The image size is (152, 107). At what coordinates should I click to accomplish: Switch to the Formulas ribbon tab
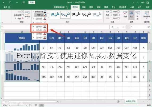pos(113,7)
